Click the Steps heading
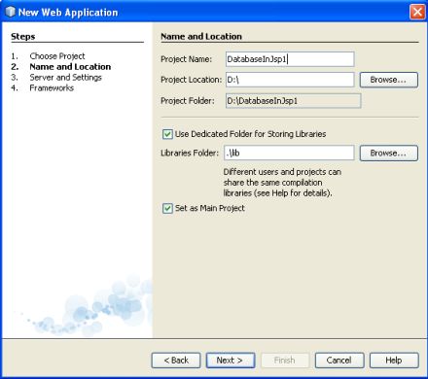 point(23,37)
